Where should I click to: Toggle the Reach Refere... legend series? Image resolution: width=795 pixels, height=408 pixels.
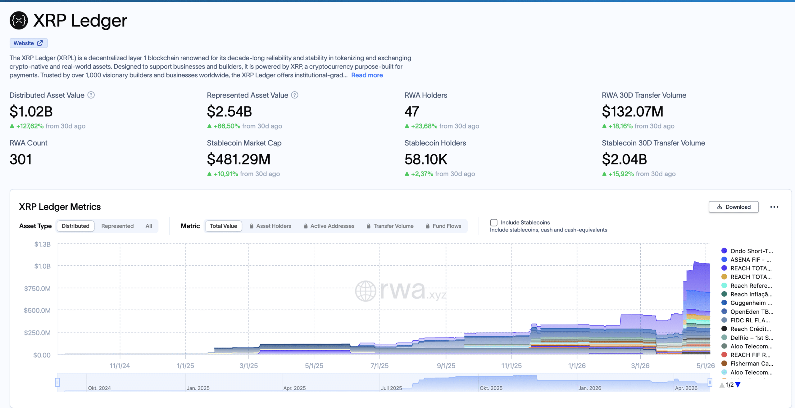747,286
